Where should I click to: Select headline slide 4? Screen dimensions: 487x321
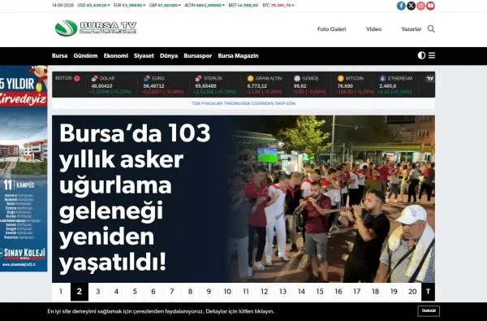[x=116, y=292]
